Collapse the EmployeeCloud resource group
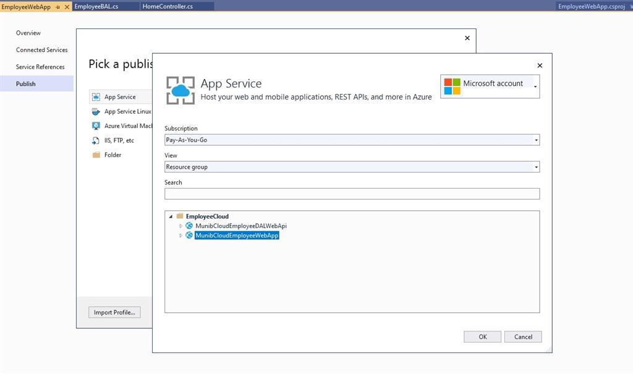 point(171,216)
